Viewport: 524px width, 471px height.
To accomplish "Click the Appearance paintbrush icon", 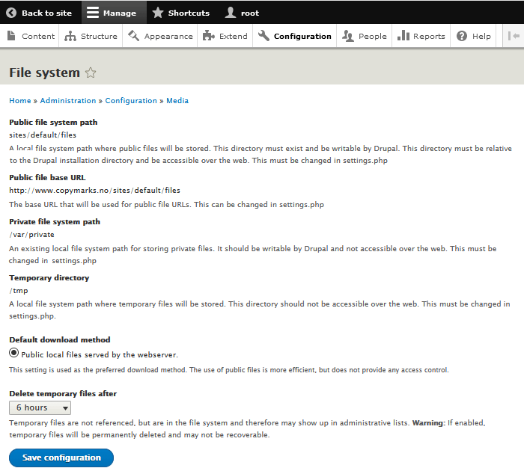I will [x=134, y=36].
